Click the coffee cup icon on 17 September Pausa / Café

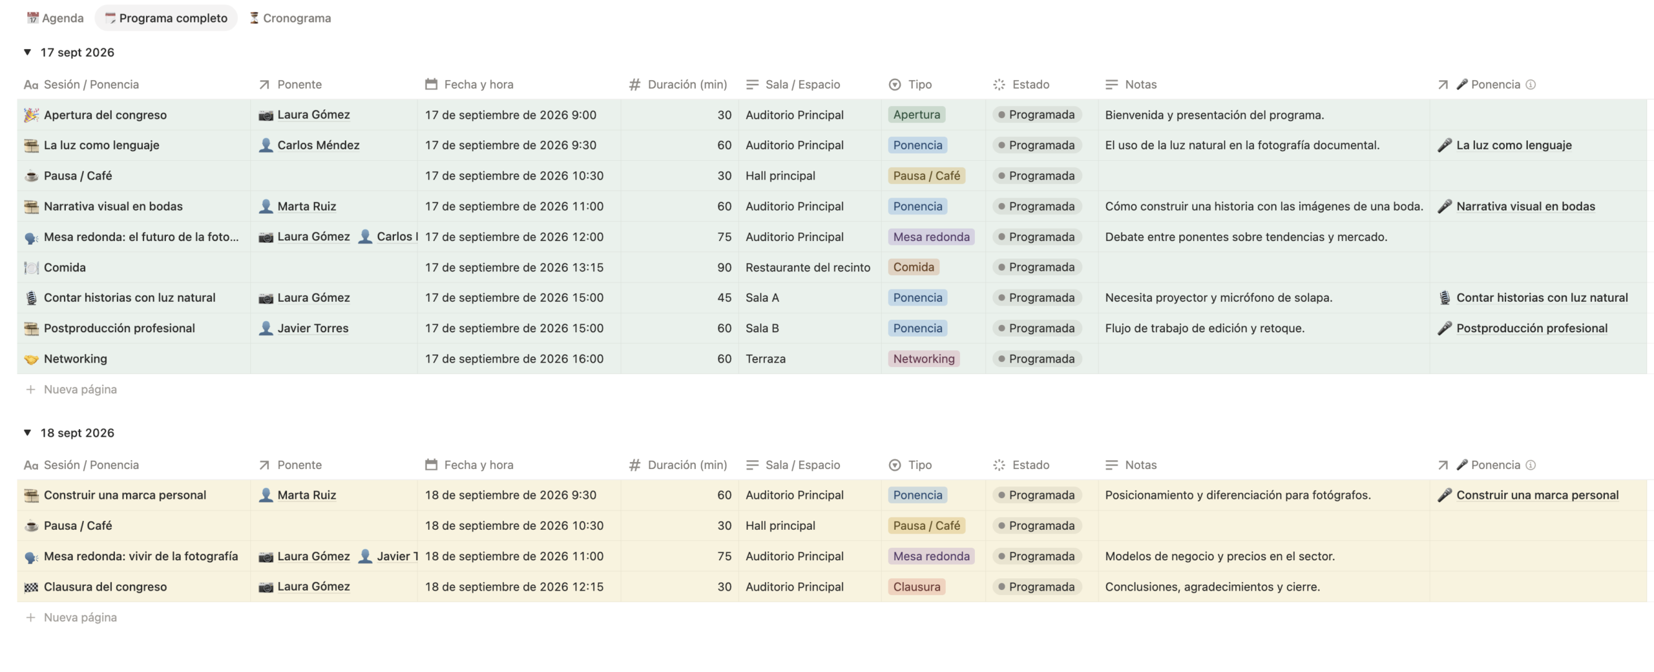tap(31, 176)
